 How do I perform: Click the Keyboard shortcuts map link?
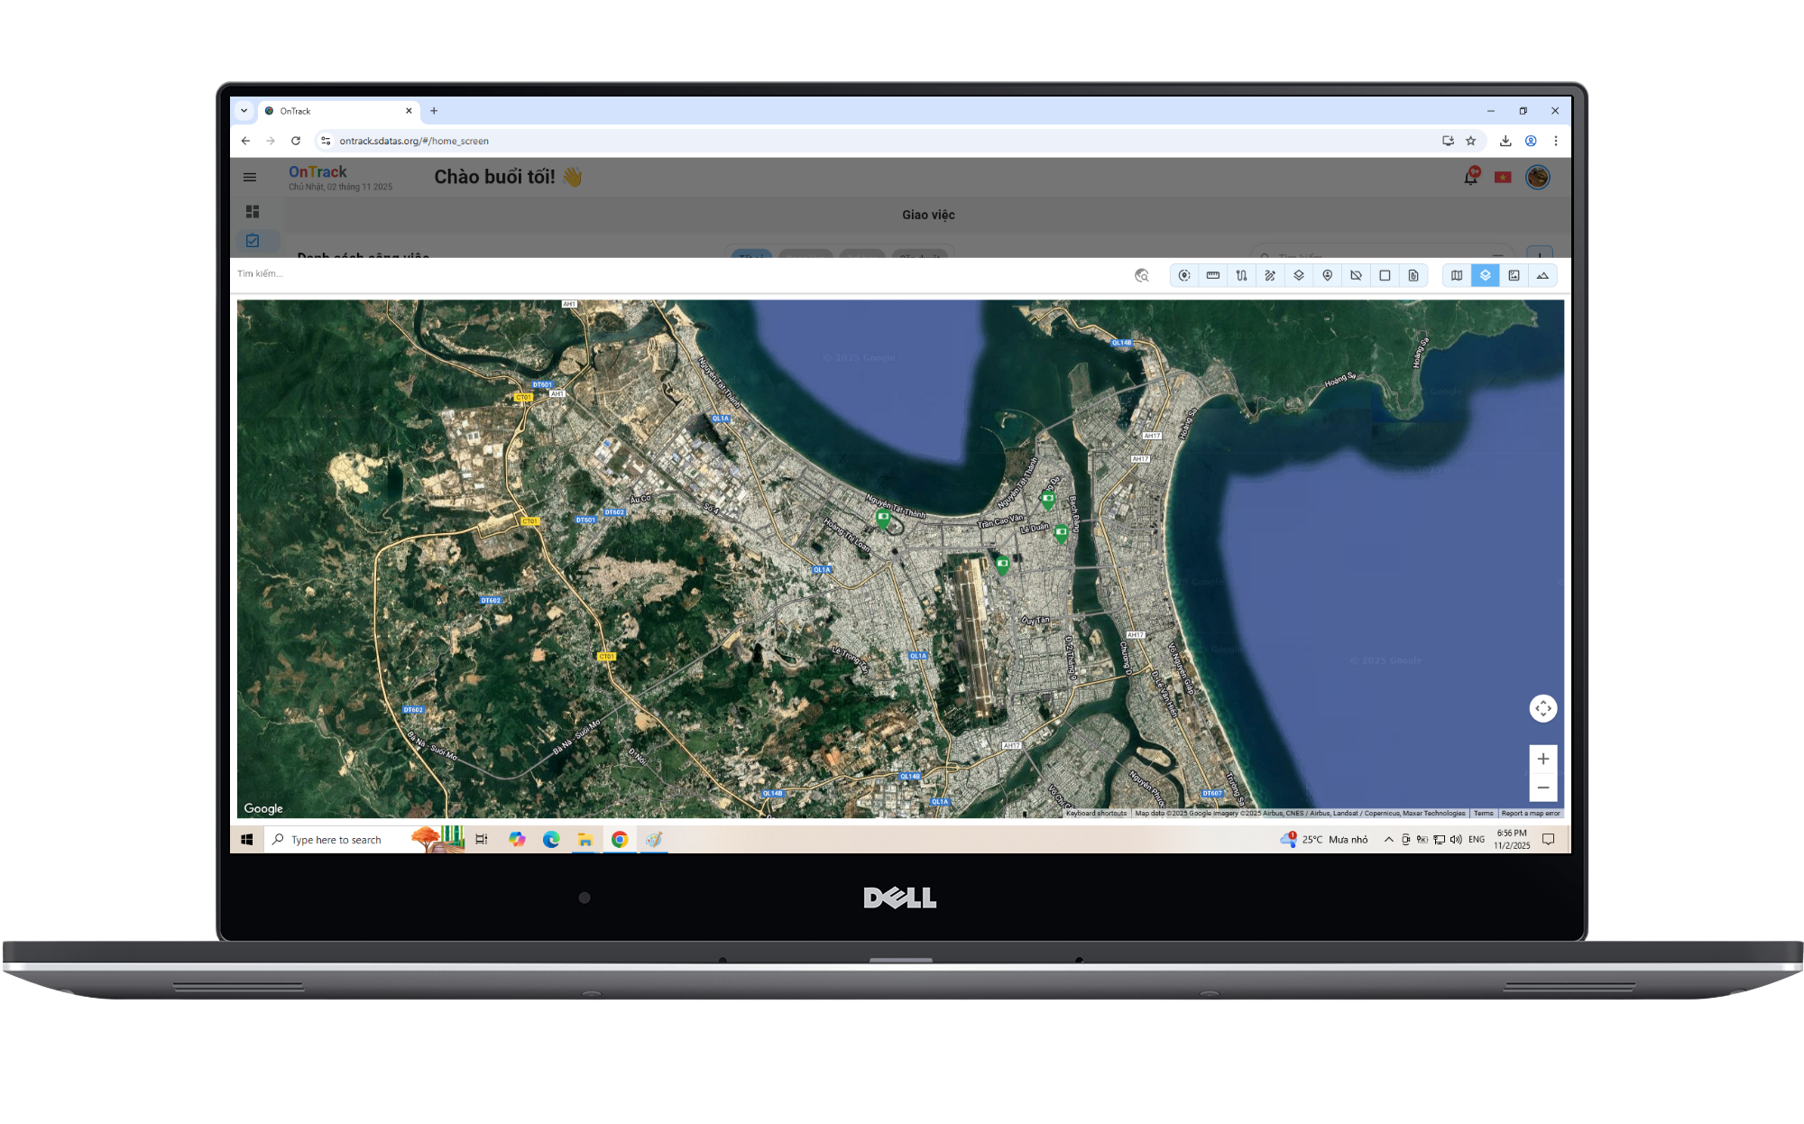click(1096, 813)
